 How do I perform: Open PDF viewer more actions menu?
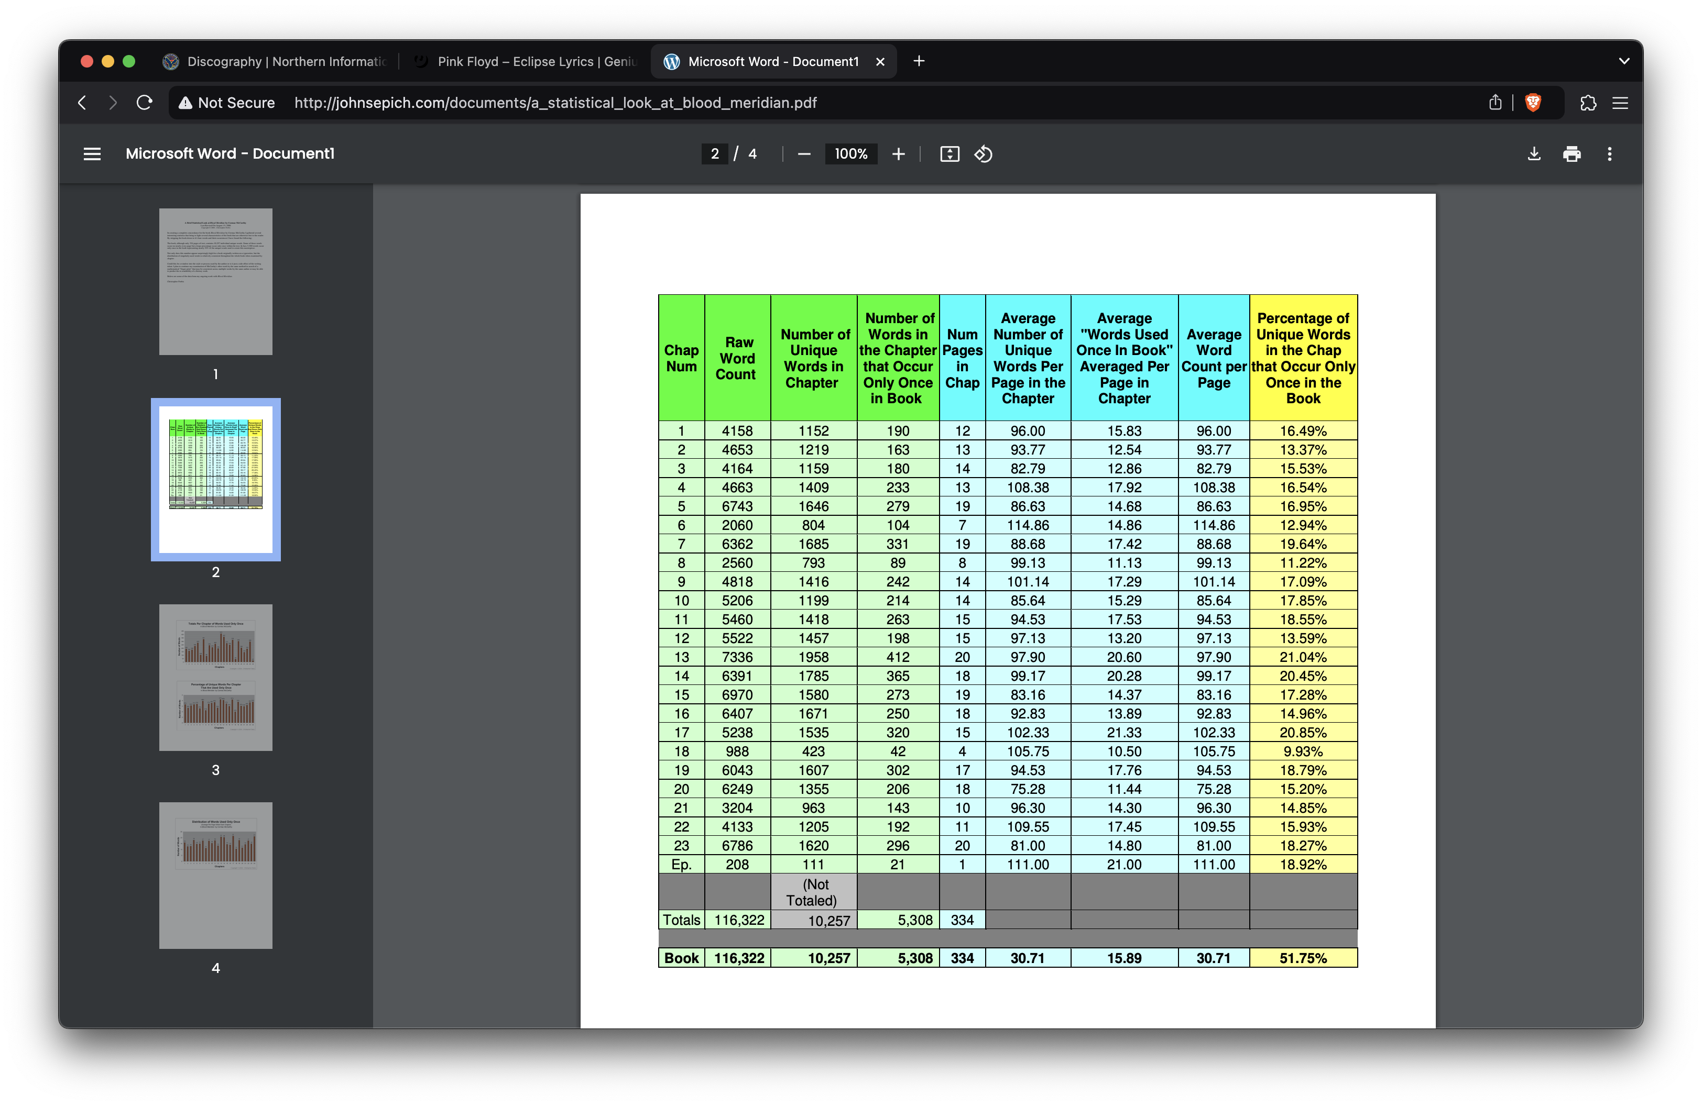pyautogui.click(x=1610, y=153)
